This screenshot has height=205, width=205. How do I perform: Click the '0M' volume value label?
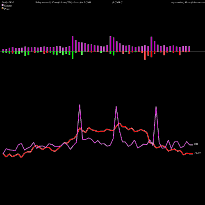pos(196,144)
